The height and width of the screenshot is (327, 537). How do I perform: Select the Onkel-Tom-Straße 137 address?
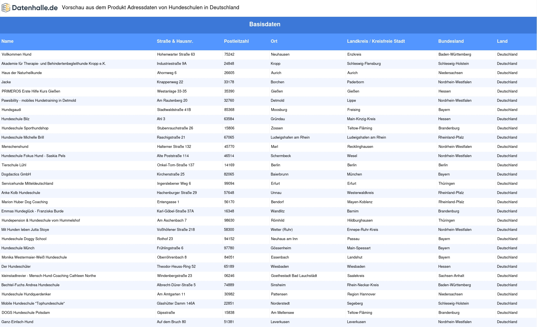tap(176, 165)
